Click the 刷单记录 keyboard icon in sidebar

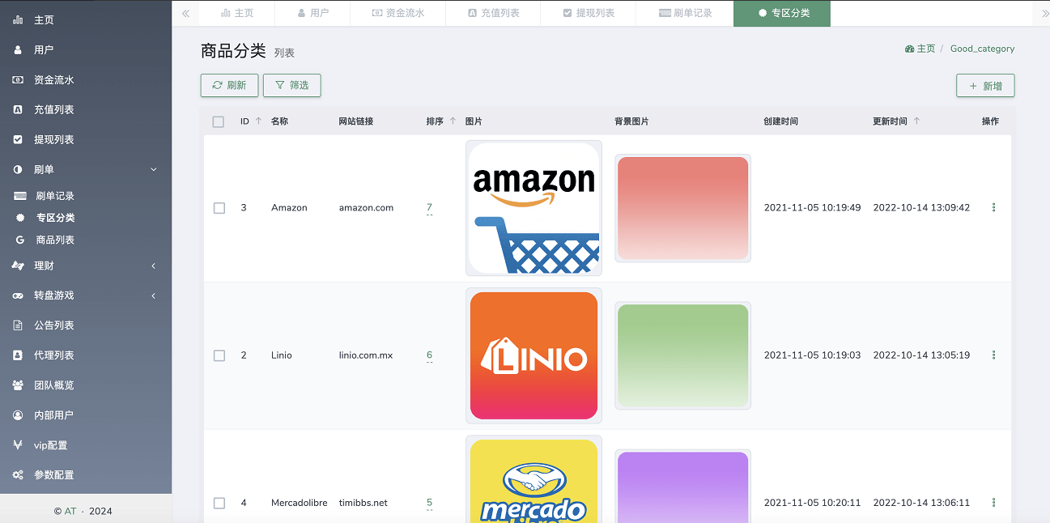click(x=20, y=196)
